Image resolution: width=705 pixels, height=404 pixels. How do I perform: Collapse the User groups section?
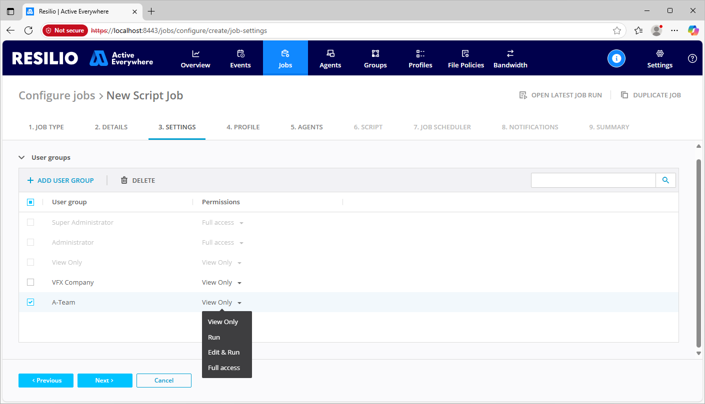(21, 157)
